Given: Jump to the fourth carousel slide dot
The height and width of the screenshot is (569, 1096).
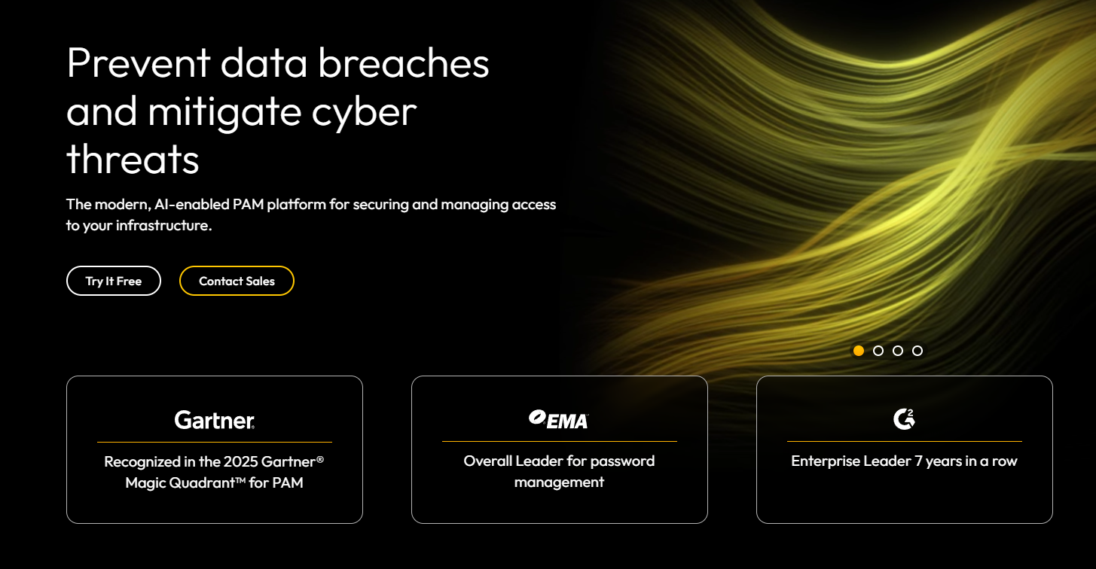Looking at the screenshot, I should pos(917,351).
